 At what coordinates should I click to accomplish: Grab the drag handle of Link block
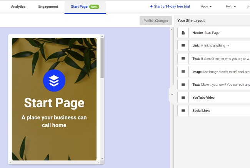coord(183,46)
